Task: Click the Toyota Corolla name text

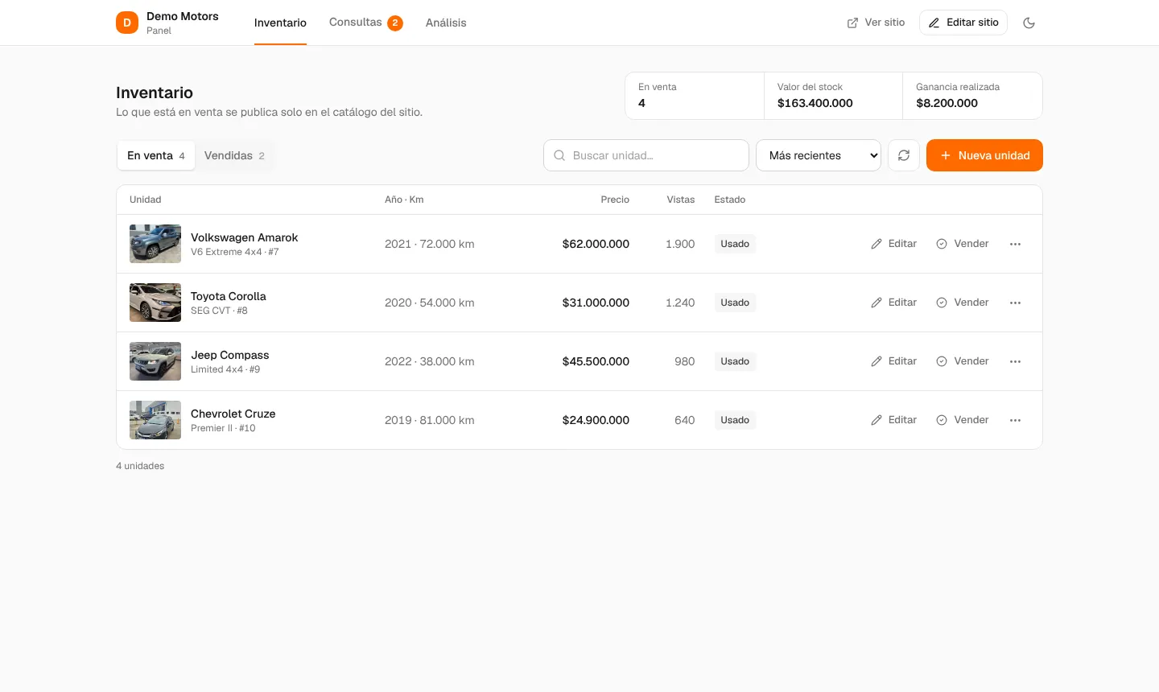Action: [229, 296]
